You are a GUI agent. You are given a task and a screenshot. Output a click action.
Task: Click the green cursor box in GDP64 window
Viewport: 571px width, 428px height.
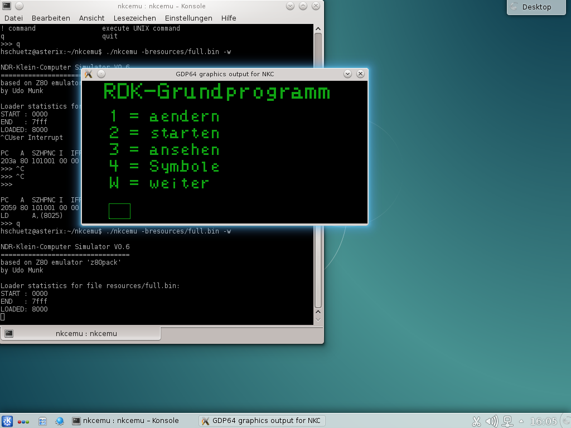[x=119, y=211]
